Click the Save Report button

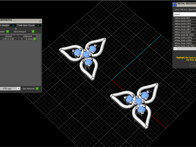[20, 31]
